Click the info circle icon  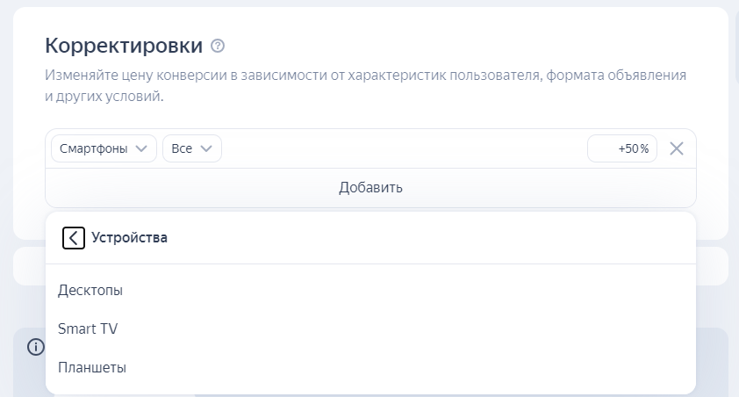pos(36,347)
